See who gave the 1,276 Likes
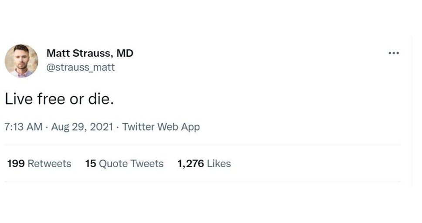The width and height of the screenshot is (422, 223). [x=204, y=164]
